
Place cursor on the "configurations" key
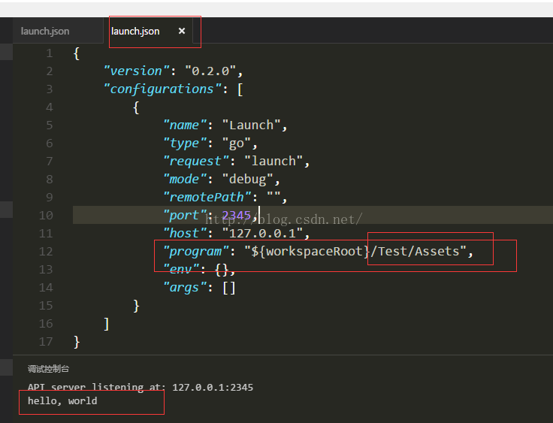(162, 89)
